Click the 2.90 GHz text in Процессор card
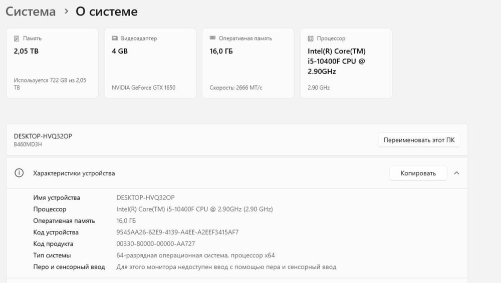 [319, 87]
